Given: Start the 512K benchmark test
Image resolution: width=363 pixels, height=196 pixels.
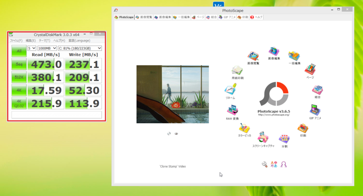Looking at the screenshot, I should pos(19,77).
